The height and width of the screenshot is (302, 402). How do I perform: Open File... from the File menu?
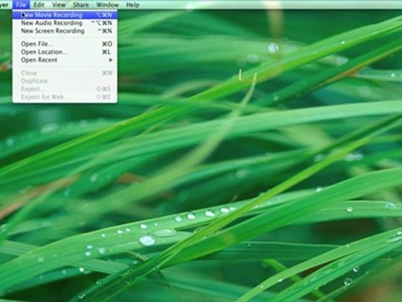coord(64,44)
